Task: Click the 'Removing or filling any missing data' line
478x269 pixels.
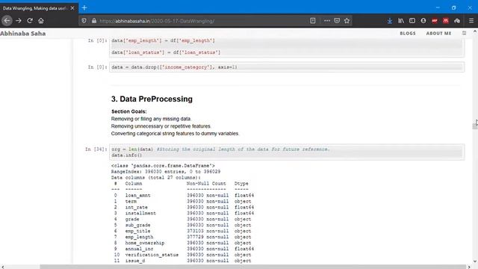Action: [151, 119]
